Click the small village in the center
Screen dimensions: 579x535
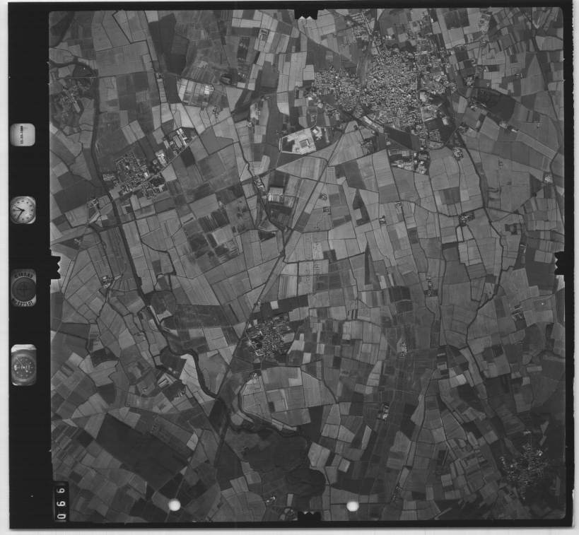(270, 337)
